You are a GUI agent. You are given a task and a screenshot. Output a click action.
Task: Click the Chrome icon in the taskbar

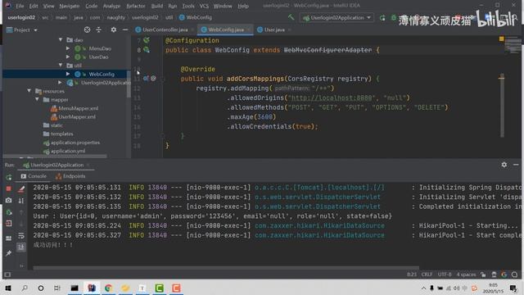point(108,288)
